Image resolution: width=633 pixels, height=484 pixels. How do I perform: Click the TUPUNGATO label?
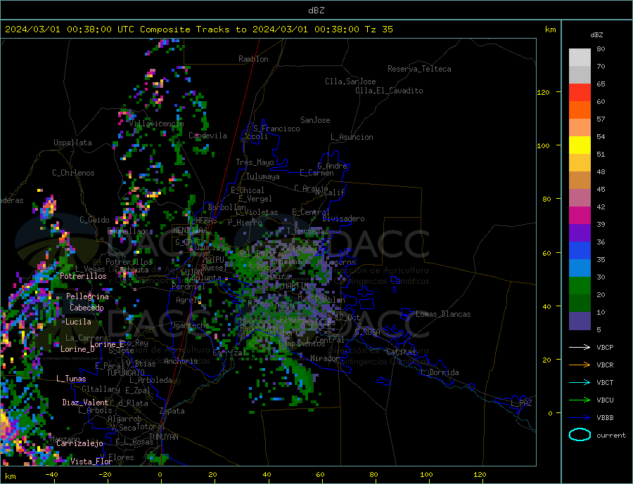pyautogui.click(x=126, y=373)
